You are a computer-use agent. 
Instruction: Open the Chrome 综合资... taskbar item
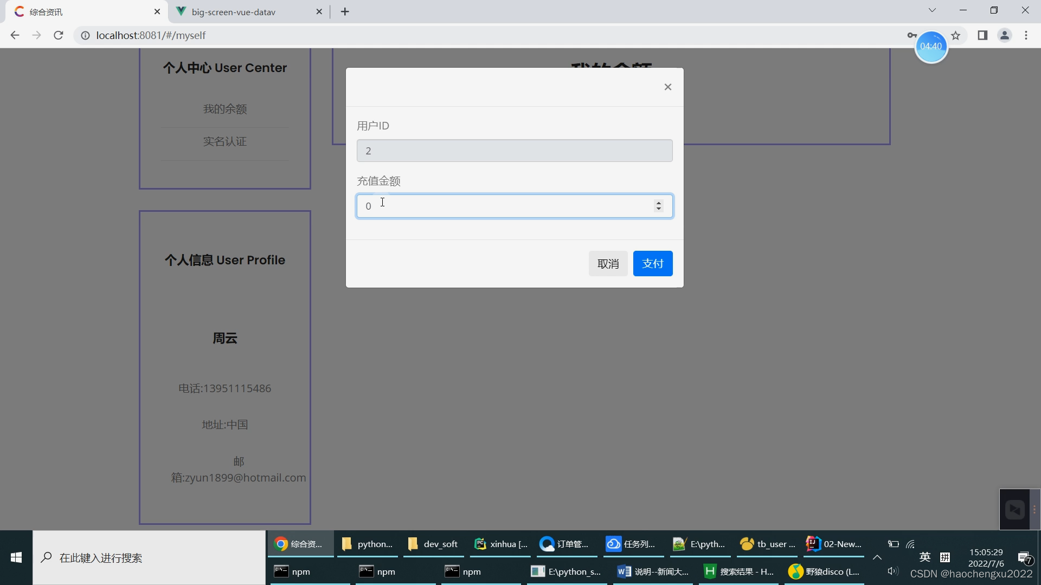click(x=300, y=544)
